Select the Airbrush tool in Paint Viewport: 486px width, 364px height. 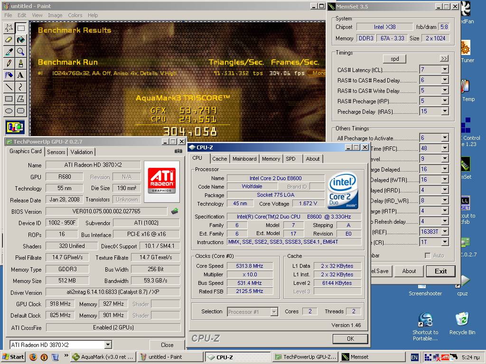pyautogui.click(x=9, y=75)
